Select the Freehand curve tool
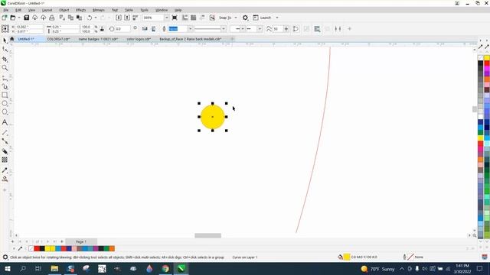This screenshot has height=275, width=490. (x=5, y=78)
